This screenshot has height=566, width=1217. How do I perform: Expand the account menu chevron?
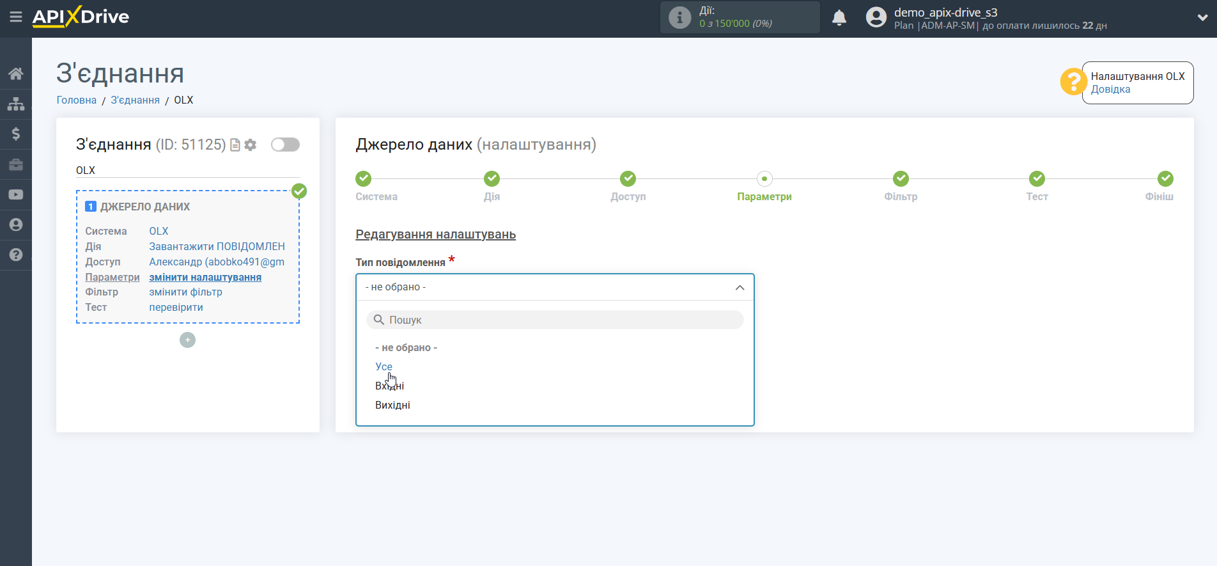pyautogui.click(x=1202, y=18)
